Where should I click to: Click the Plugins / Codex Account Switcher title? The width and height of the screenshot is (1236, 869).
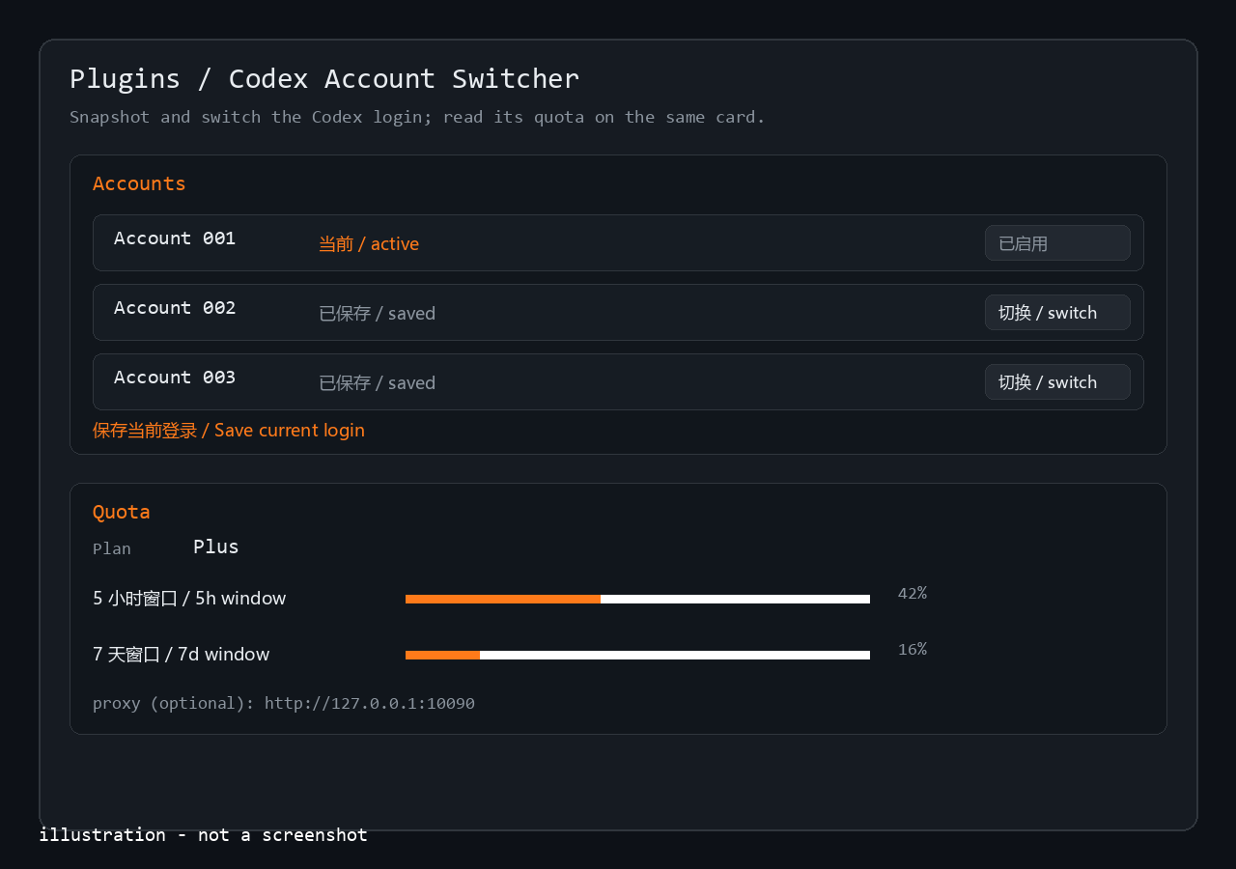(324, 78)
